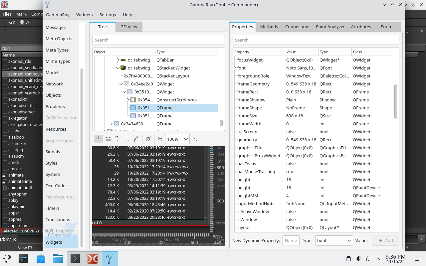Activate the color picker pen tool
Image resolution: width=426 pixels, height=266 pixels.
point(136,139)
